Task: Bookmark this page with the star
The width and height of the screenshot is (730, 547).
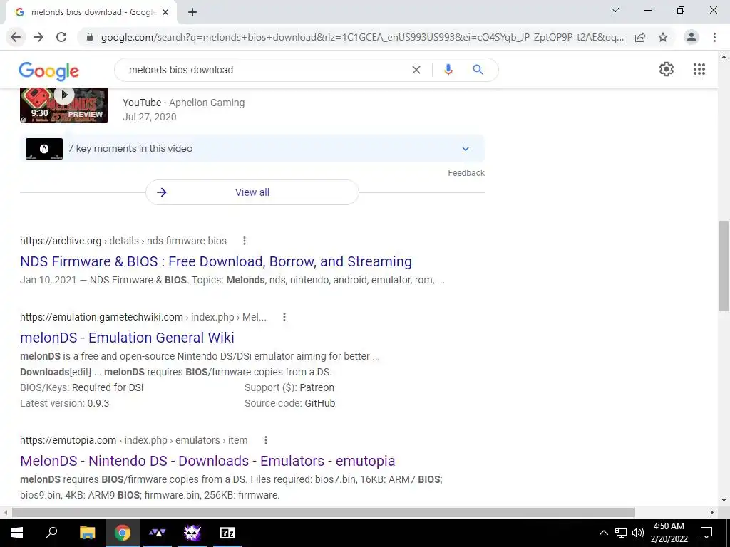Action: (663, 37)
